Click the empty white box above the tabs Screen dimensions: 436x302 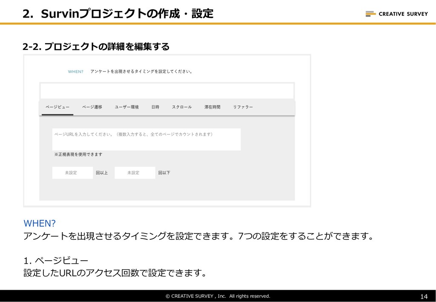(167, 91)
